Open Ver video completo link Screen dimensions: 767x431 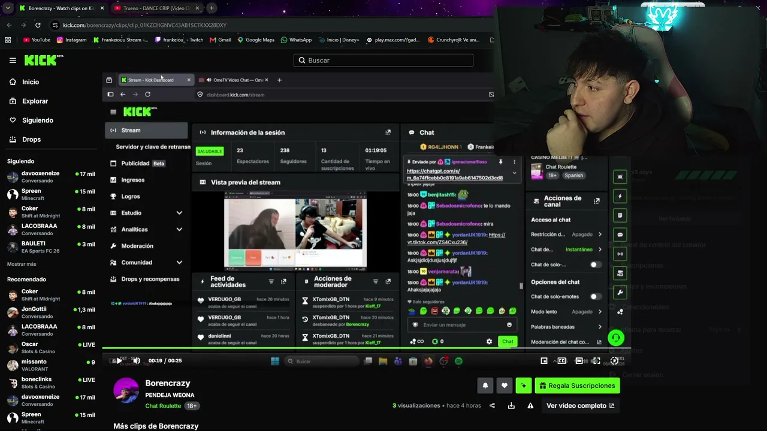pyautogui.click(x=580, y=405)
